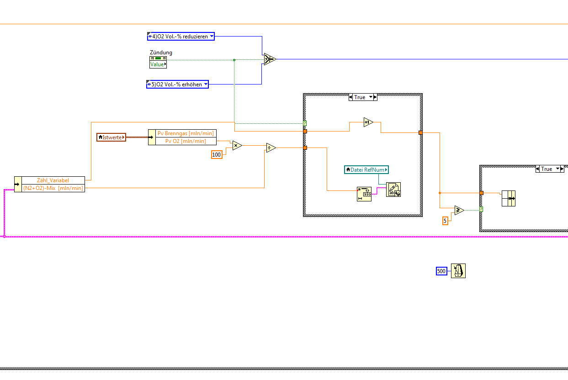568x380 pixels.
Task: Go to previous case in the left case structure
Action: [x=350, y=97]
